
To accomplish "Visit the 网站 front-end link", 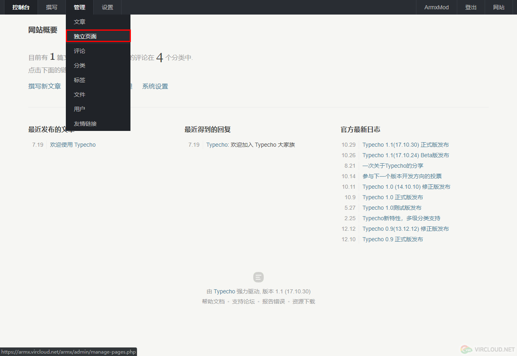I will 499,7.
